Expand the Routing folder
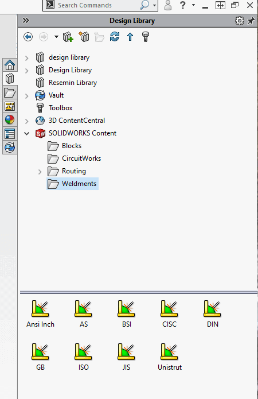 (x=40, y=172)
